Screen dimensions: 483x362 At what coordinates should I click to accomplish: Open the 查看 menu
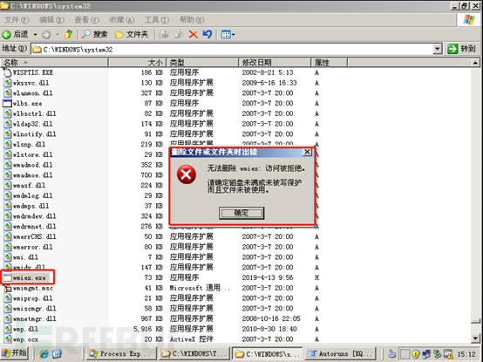coord(86,20)
